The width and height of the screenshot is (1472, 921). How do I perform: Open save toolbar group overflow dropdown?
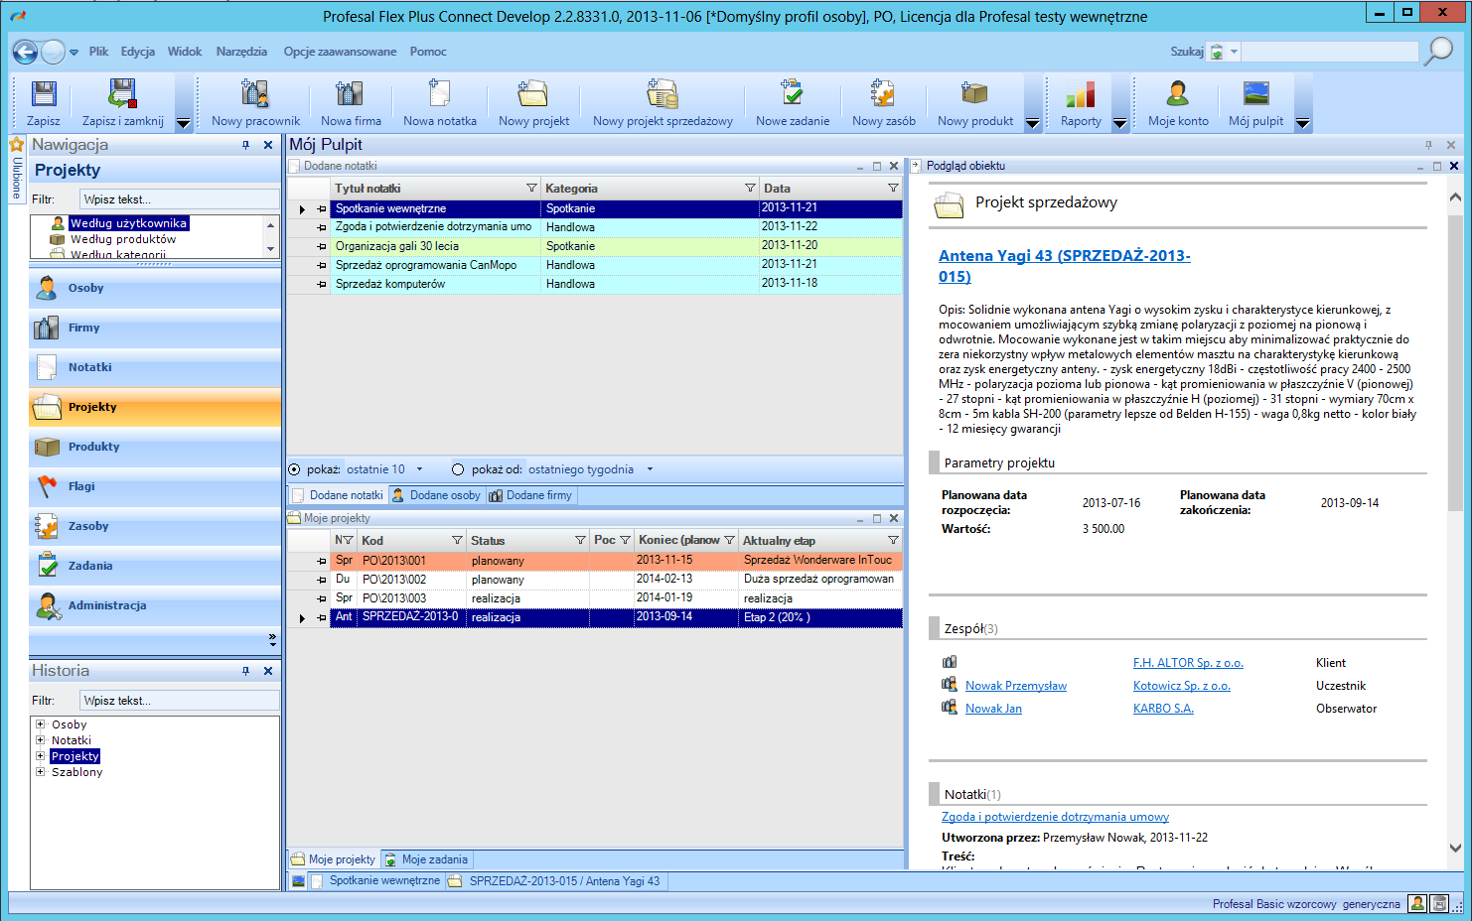(x=184, y=124)
